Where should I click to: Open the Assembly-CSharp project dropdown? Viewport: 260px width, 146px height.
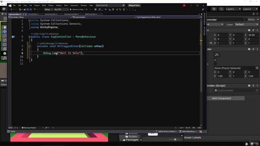(x=40, y=17)
